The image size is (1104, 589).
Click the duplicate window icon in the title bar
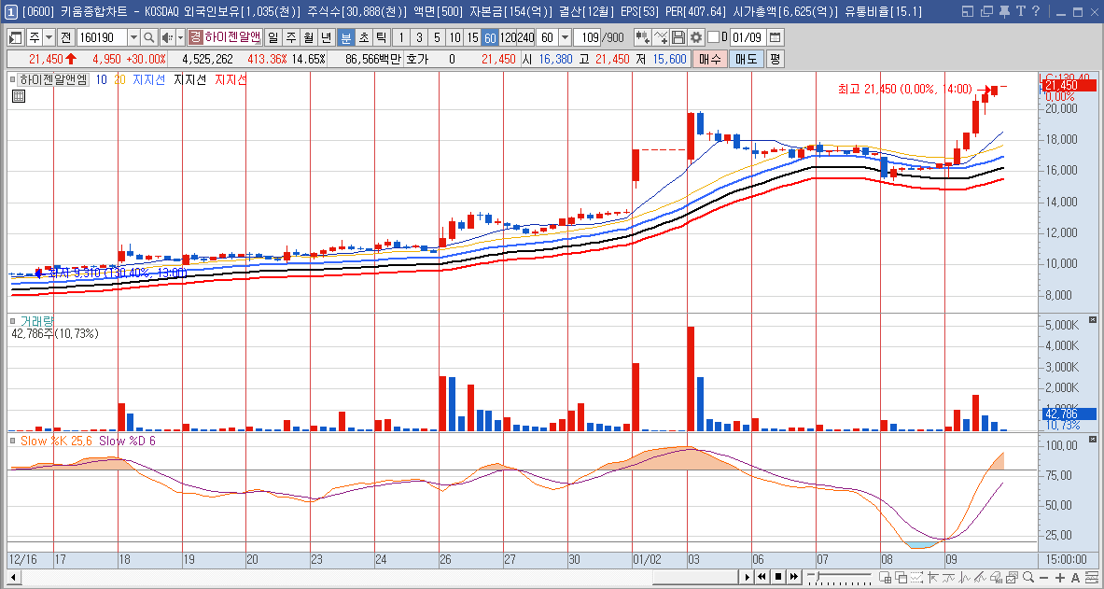(986, 11)
